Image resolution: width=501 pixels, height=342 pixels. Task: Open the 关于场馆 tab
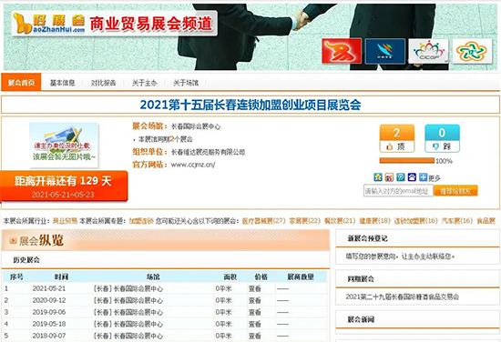tap(186, 83)
